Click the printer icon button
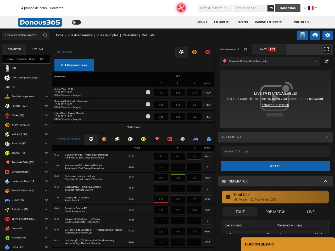The width and height of the screenshot is (335, 251). tap(315, 35)
